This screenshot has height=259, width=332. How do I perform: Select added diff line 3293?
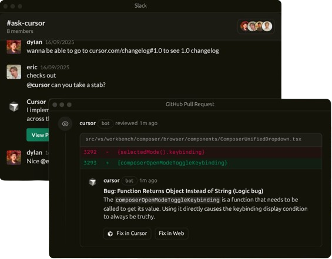click(x=201, y=163)
